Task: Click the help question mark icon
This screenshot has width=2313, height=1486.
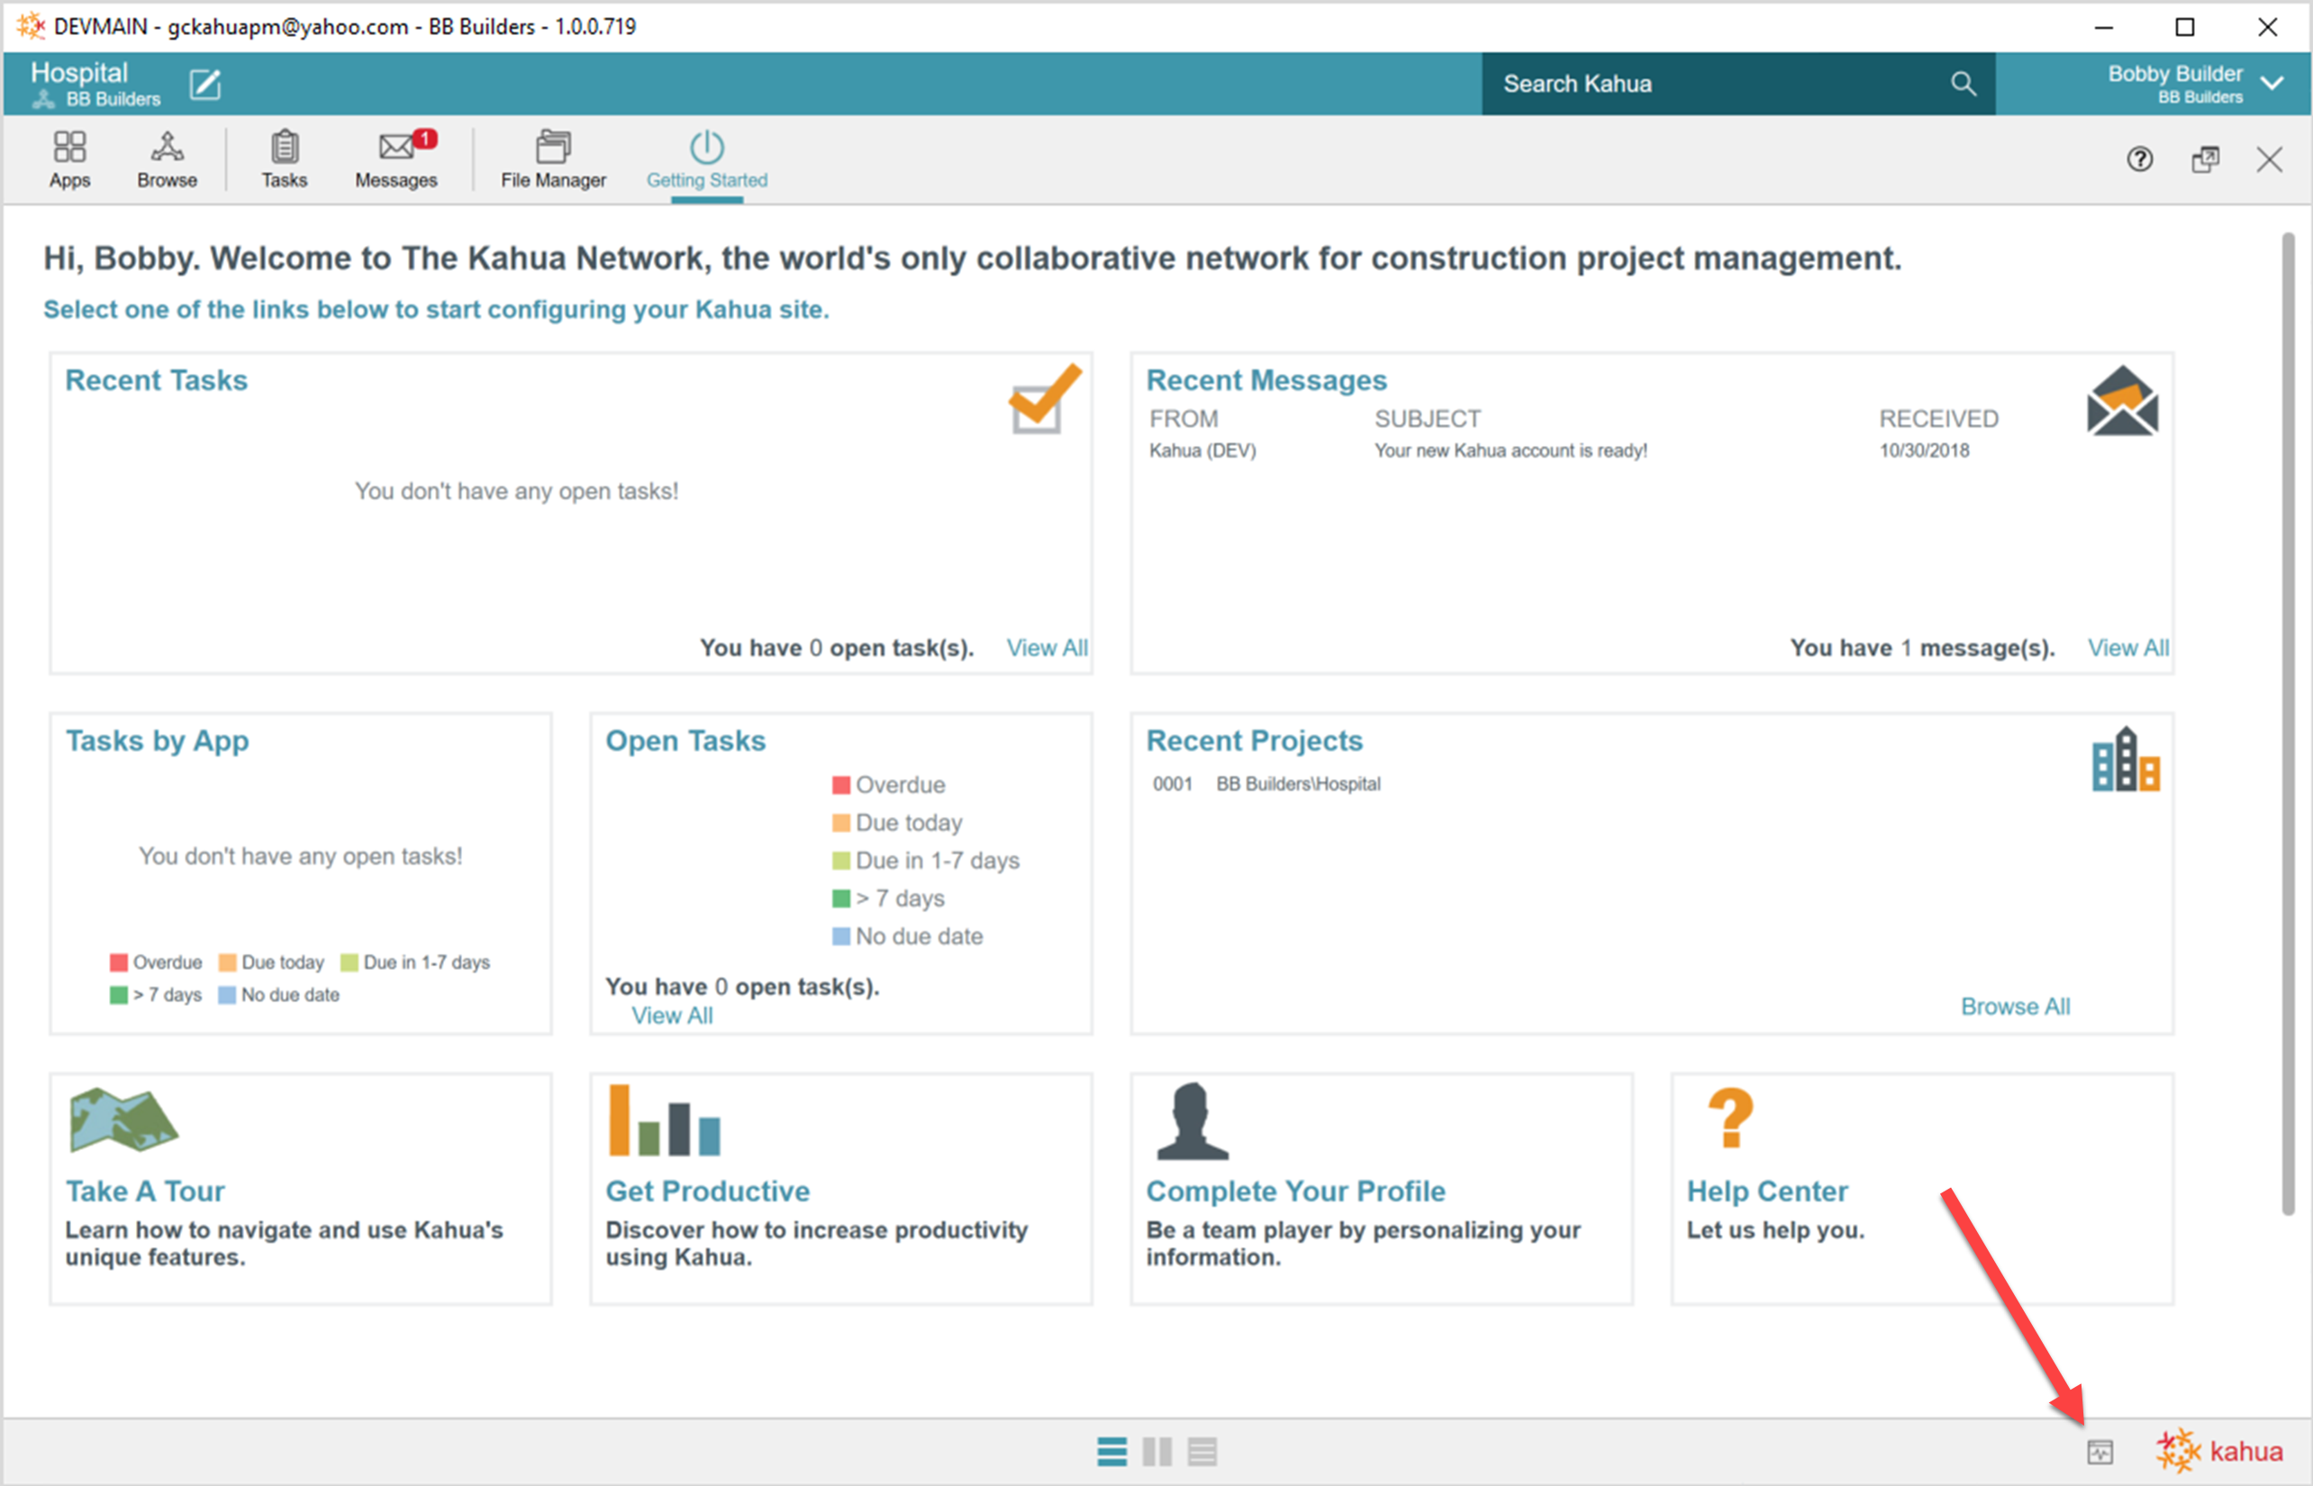Action: [2138, 159]
